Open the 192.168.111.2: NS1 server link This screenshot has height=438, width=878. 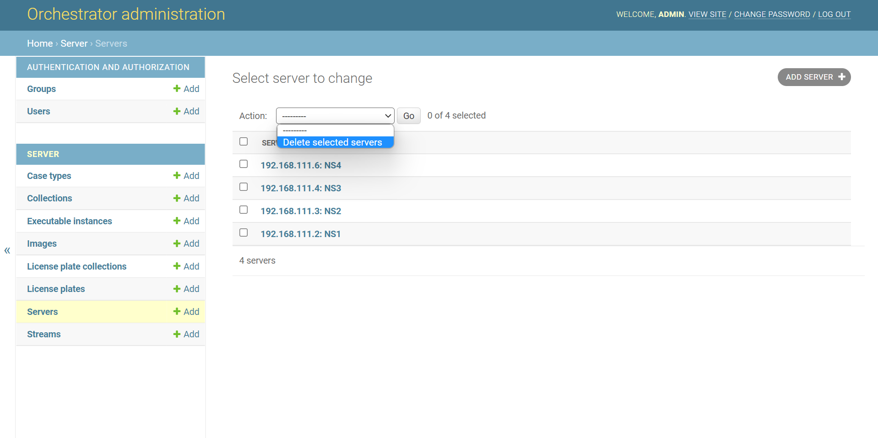click(x=300, y=234)
